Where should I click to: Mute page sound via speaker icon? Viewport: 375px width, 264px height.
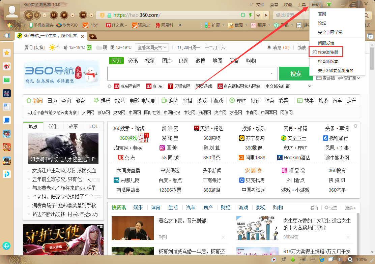pos(340,260)
